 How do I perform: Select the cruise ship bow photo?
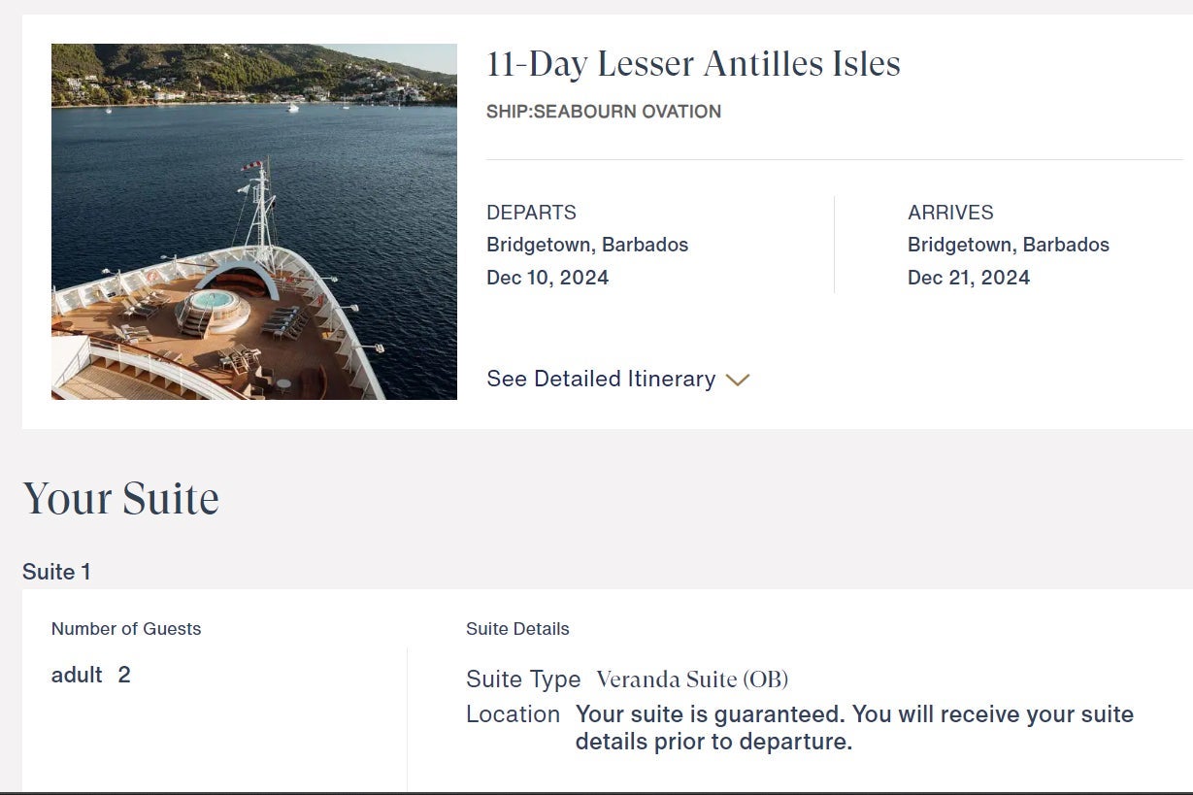tap(253, 220)
